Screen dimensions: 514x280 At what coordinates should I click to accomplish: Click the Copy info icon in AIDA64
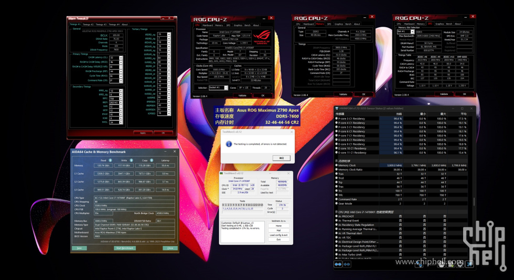point(152,160)
